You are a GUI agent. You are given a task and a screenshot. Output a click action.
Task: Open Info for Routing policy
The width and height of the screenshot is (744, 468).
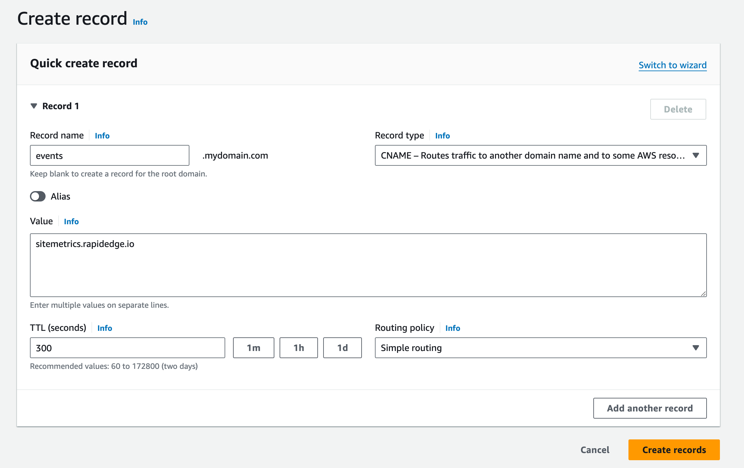pos(452,328)
